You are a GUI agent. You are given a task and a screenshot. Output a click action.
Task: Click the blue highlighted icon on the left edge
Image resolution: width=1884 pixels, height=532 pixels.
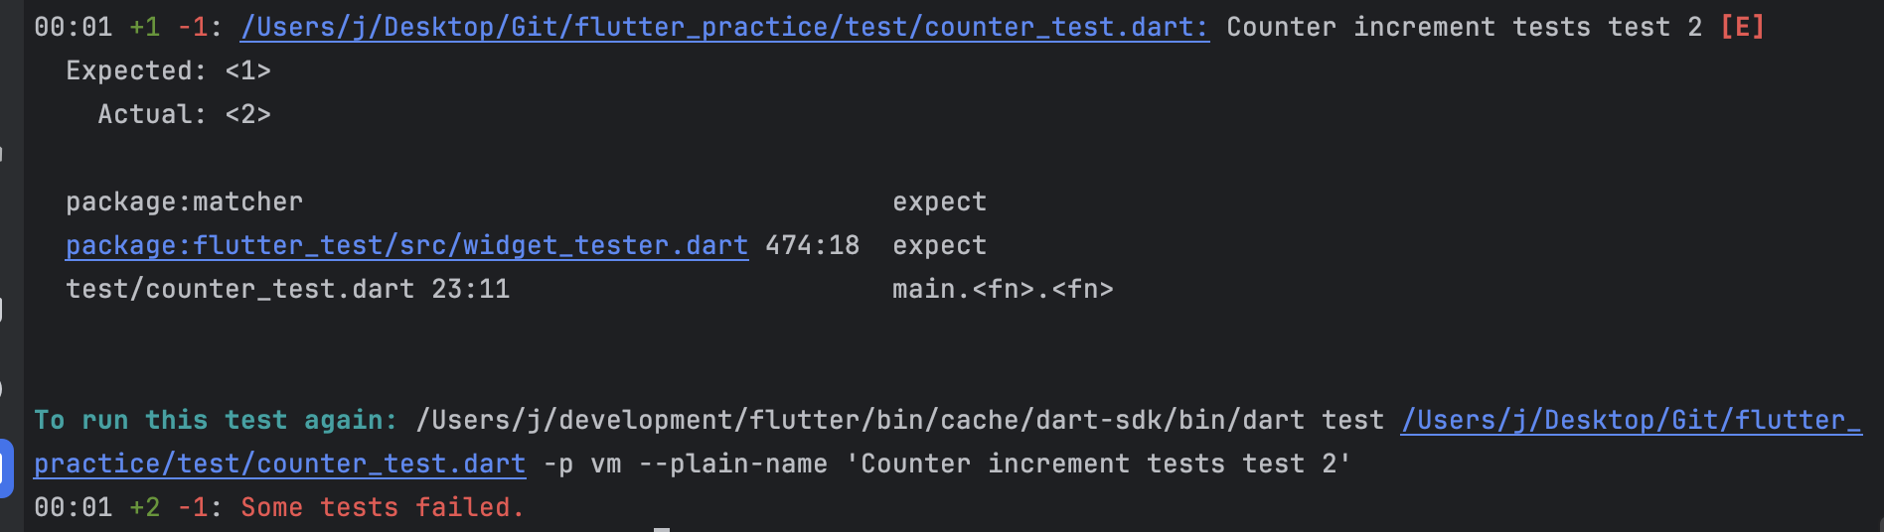click(6, 467)
